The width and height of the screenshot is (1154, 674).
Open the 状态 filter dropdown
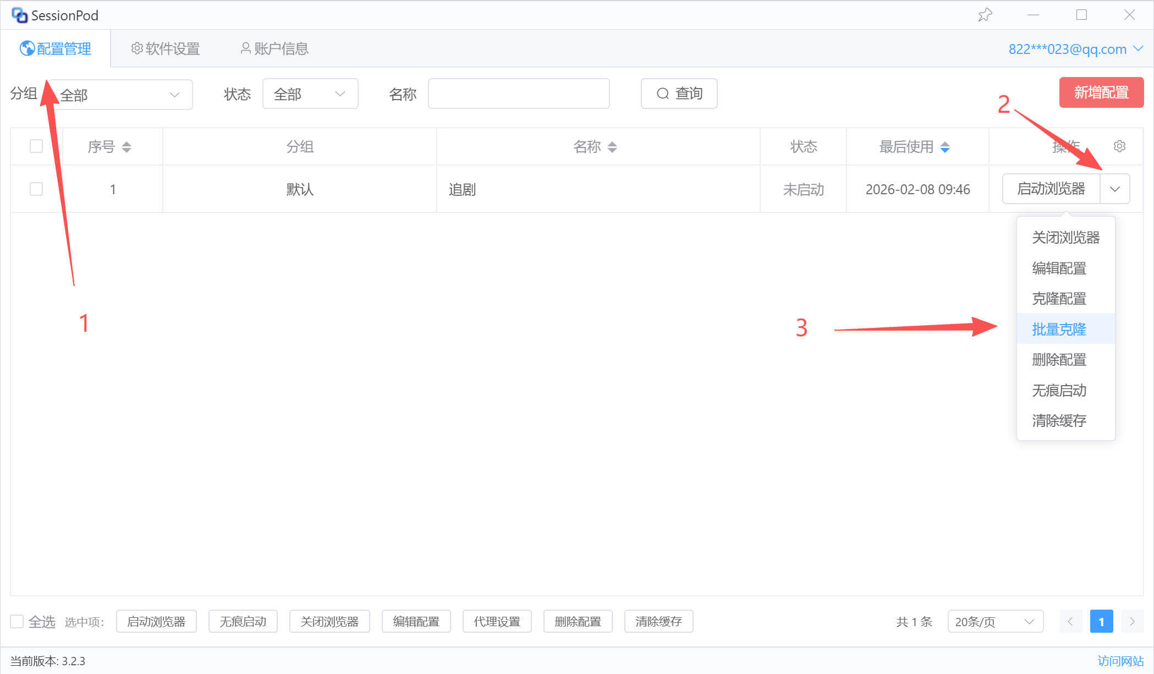[x=310, y=94]
